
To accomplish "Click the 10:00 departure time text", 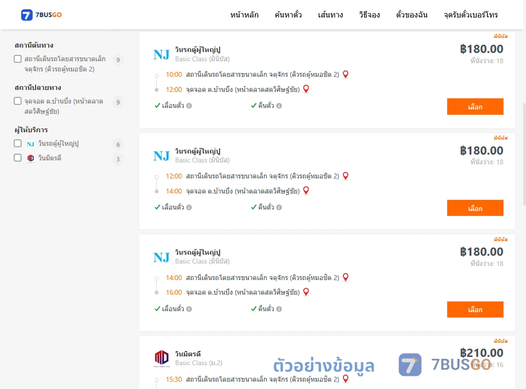I will [x=174, y=75].
